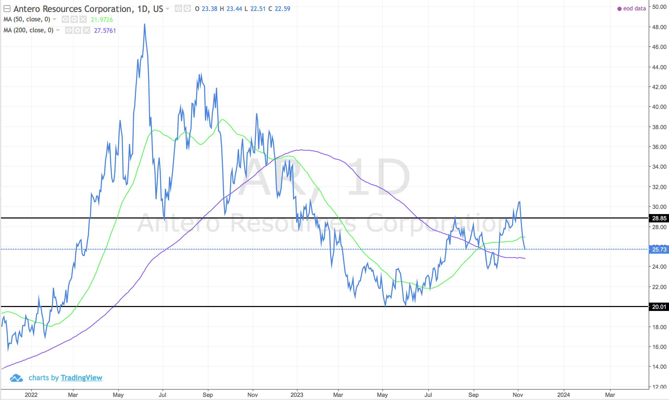Click the close price value 22.59
The height and width of the screenshot is (400, 669).
[282, 9]
